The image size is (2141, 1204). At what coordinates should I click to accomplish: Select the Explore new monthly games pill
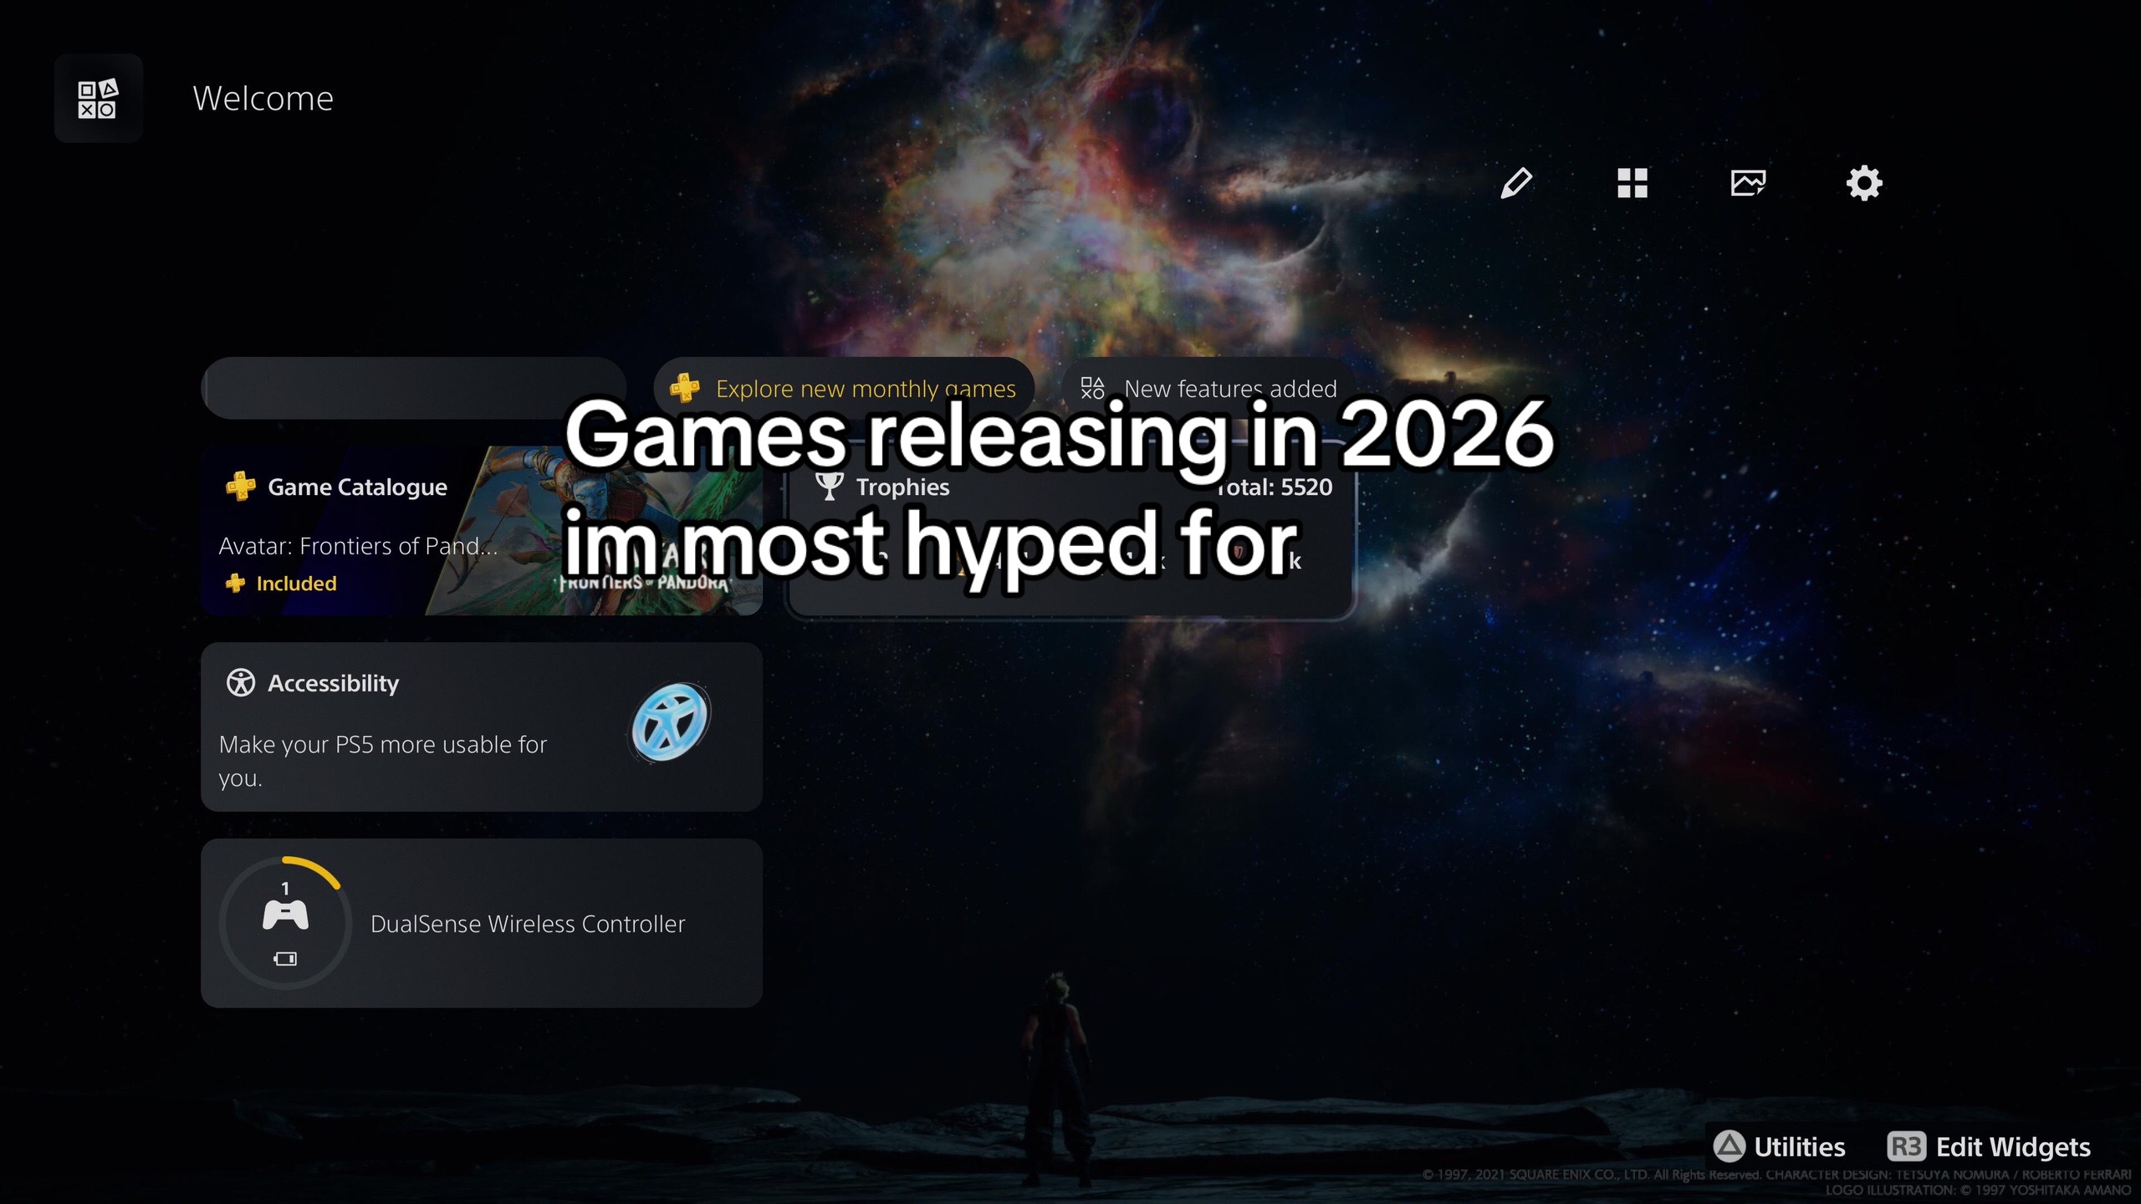coord(844,388)
